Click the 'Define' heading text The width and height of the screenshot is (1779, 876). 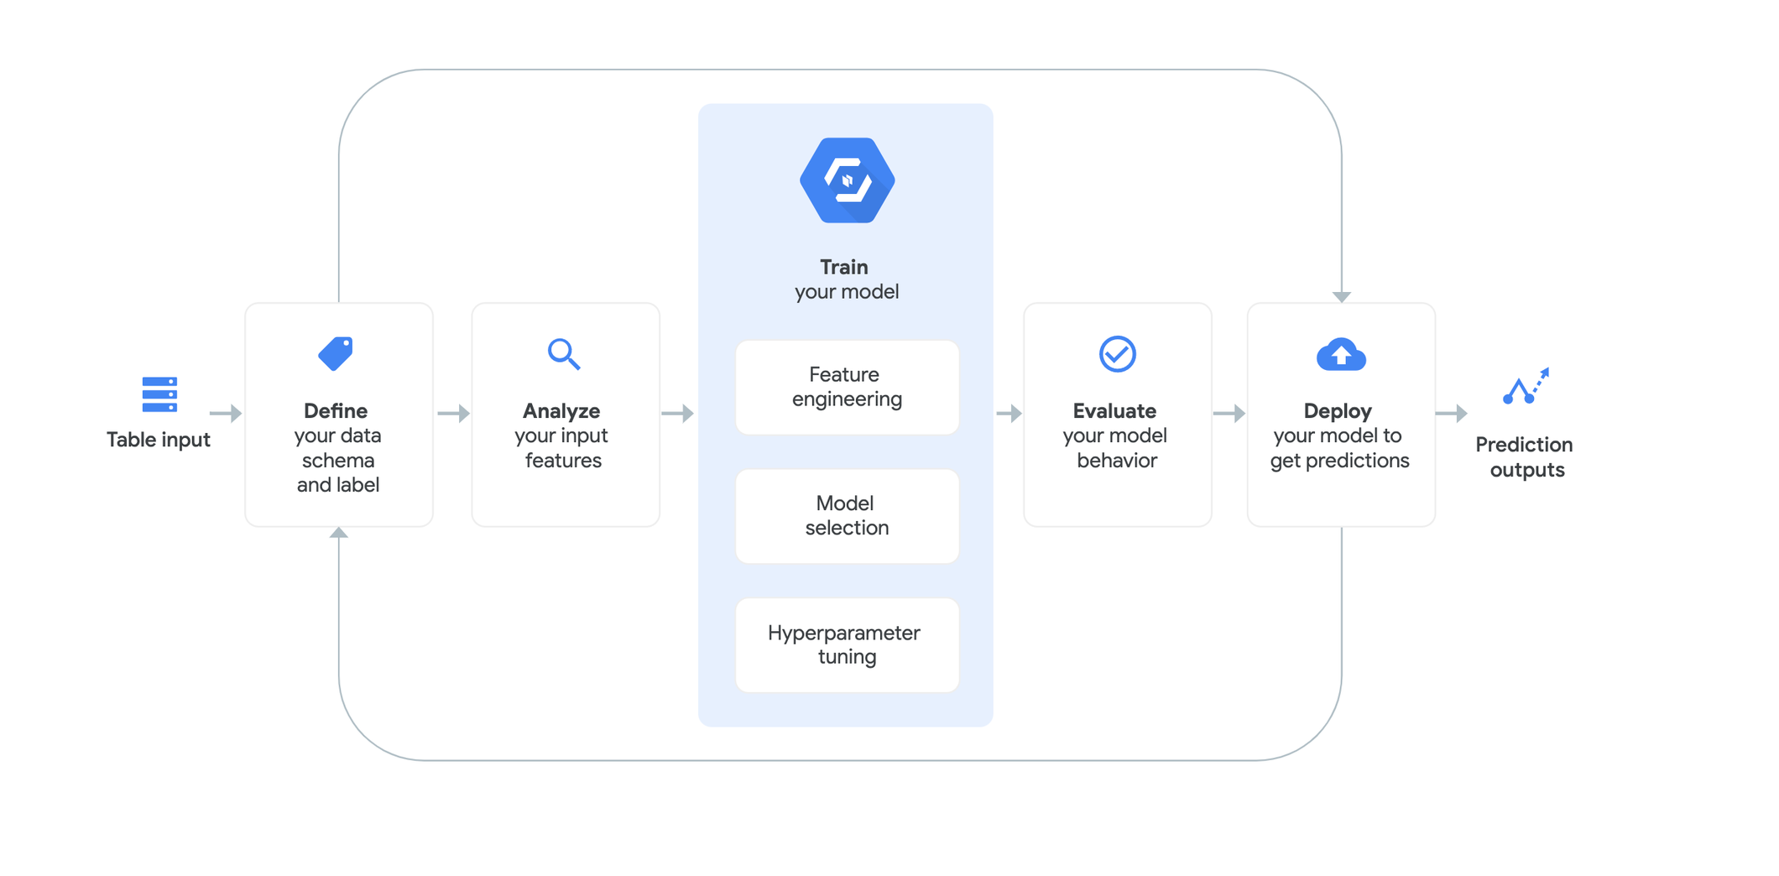pyautogui.click(x=336, y=411)
